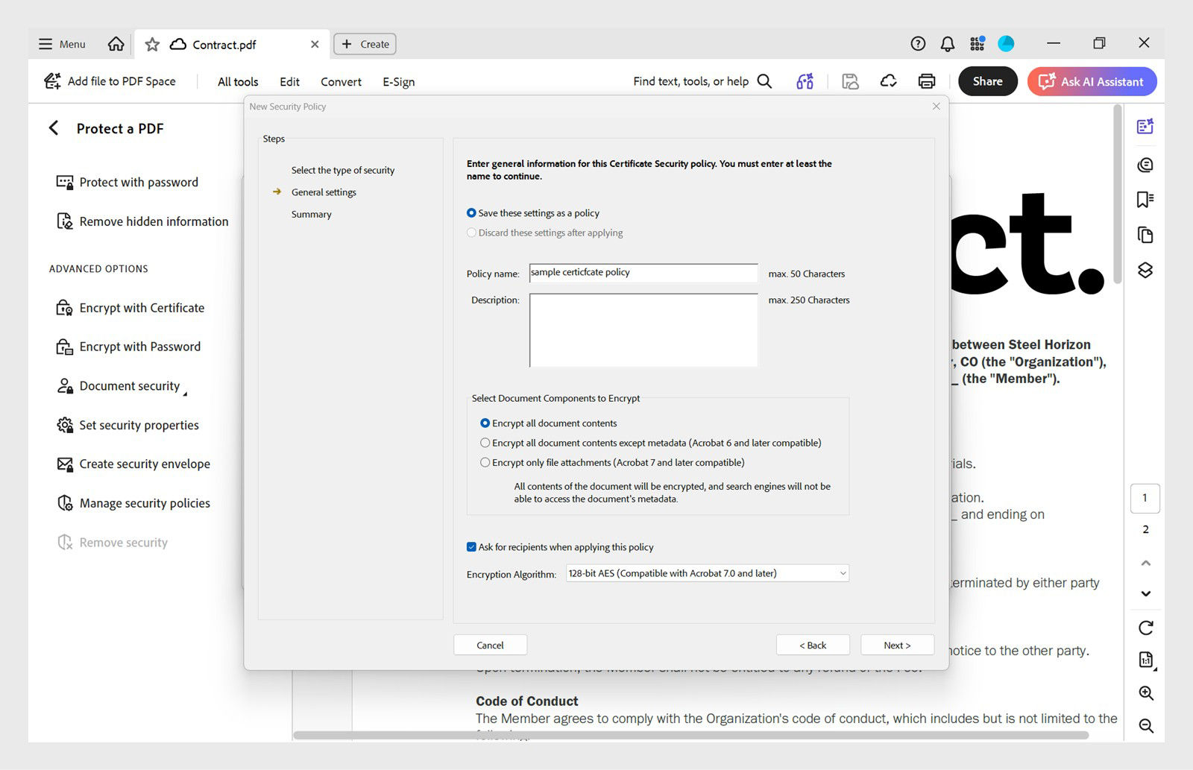Viewport: 1193px width, 770px height.
Task: Choose Encrypt with Certificate
Action: [130, 308]
